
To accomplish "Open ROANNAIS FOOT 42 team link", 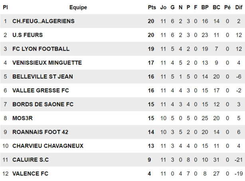I will pos(40,132).
